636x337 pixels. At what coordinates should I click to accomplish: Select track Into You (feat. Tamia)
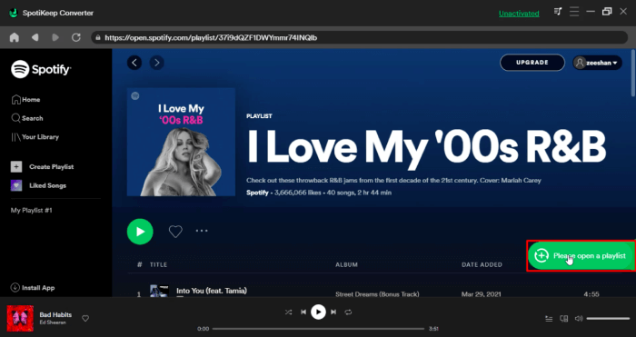pyautogui.click(x=212, y=291)
